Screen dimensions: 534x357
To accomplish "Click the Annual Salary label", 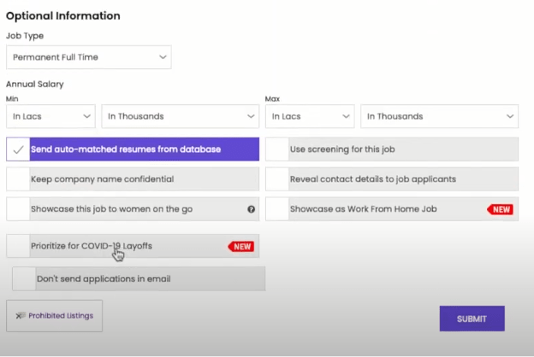I will [35, 84].
